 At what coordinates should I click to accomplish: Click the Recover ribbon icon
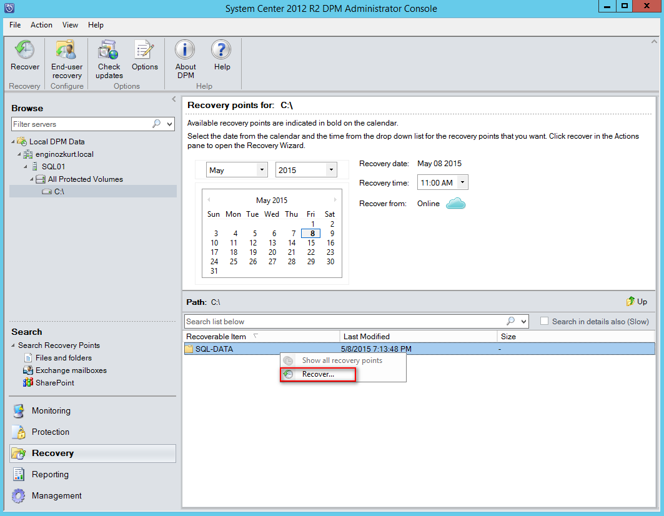click(x=24, y=49)
